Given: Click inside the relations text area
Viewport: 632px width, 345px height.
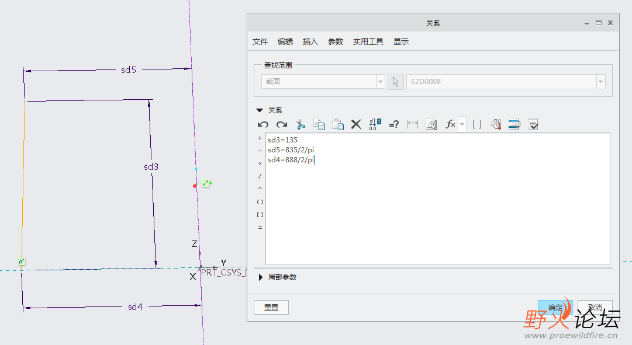Looking at the screenshot, I should [x=438, y=199].
